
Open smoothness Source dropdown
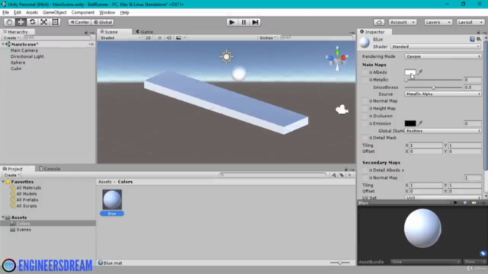point(443,94)
